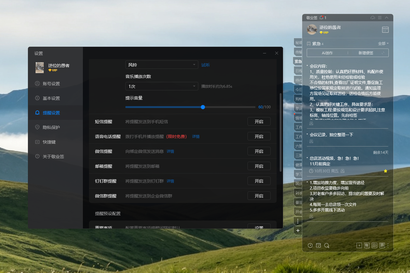Click the 新增便签 button
410x273 pixels.
click(366, 53)
